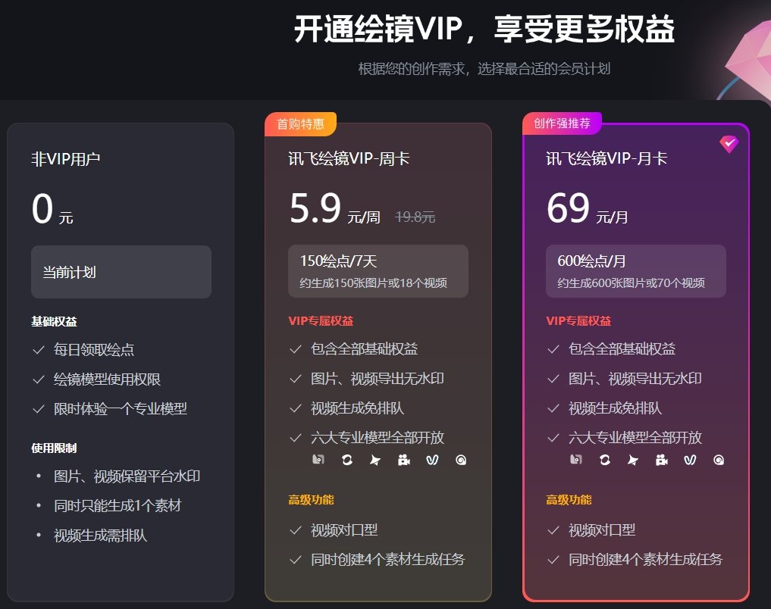771x609 pixels.
Task: Click the crossed-out 19.8元 original price
Action: point(415,217)
